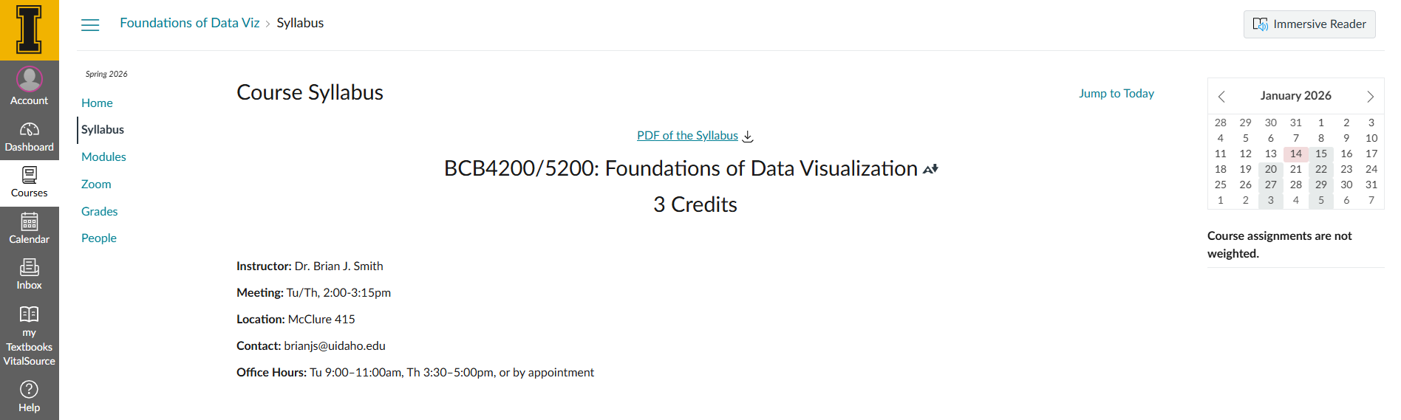Click the University of Idaho logo
Screen dimensions: 1401x420
(30, 30)
